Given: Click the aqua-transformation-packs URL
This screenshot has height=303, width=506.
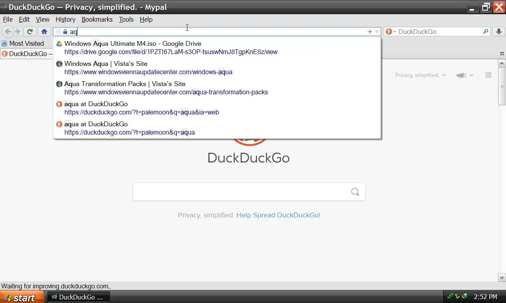Looking at the screenshot, I should [x=166, y=92].
